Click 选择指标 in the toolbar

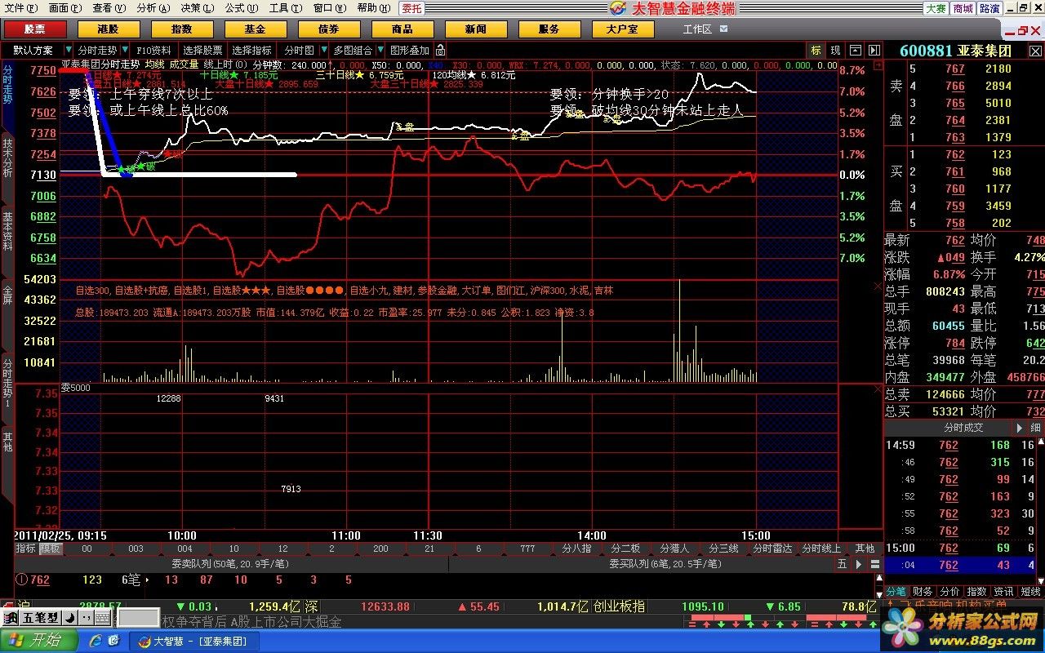tap(251, 51)
